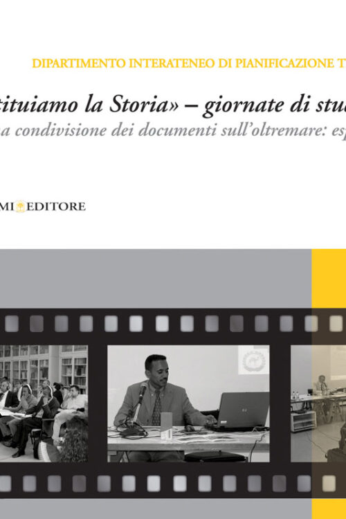The height and width of the screenshot is (519, 346).
Task: Click the gray band above the film strip
Action: [x=156, y=278]
